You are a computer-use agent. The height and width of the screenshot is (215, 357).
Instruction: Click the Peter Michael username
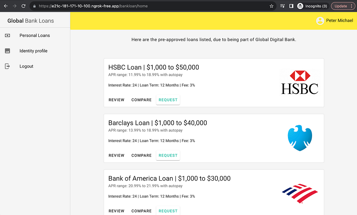340,21
